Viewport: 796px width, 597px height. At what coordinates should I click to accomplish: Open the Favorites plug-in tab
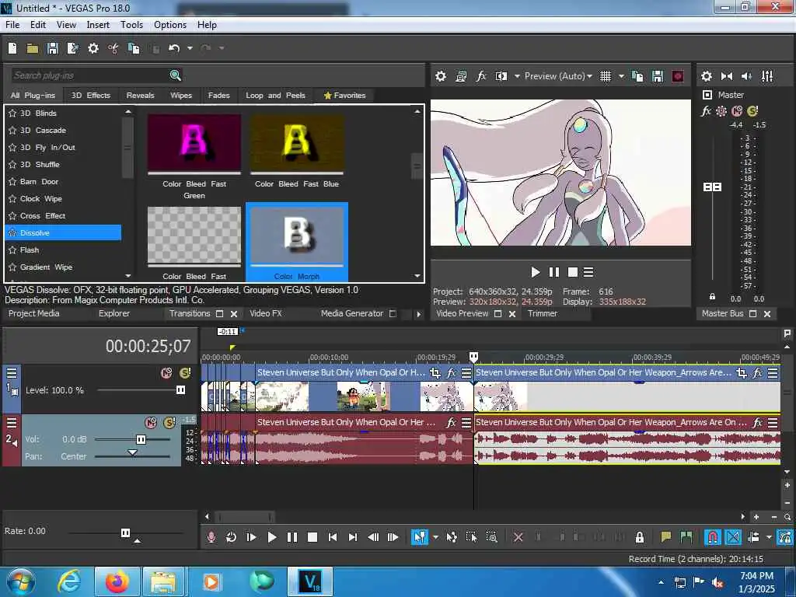pyautogui.click(x=344, y=95)
